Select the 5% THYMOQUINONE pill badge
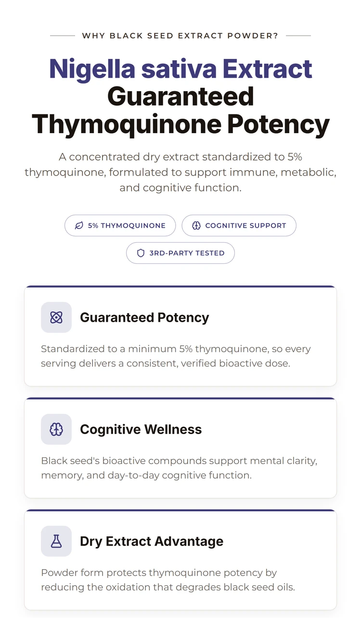This screenshot has width=361, height=643. (120, 225)
